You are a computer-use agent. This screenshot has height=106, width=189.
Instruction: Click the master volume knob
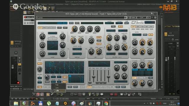point(150,65)
